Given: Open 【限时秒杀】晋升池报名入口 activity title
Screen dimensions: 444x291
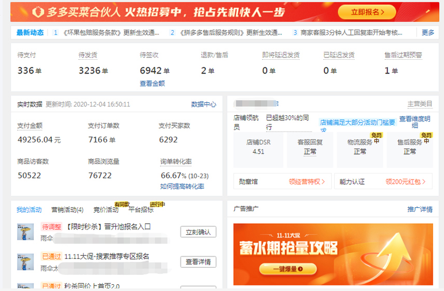Looking at the screenshot, I should [x=108, y=227].
